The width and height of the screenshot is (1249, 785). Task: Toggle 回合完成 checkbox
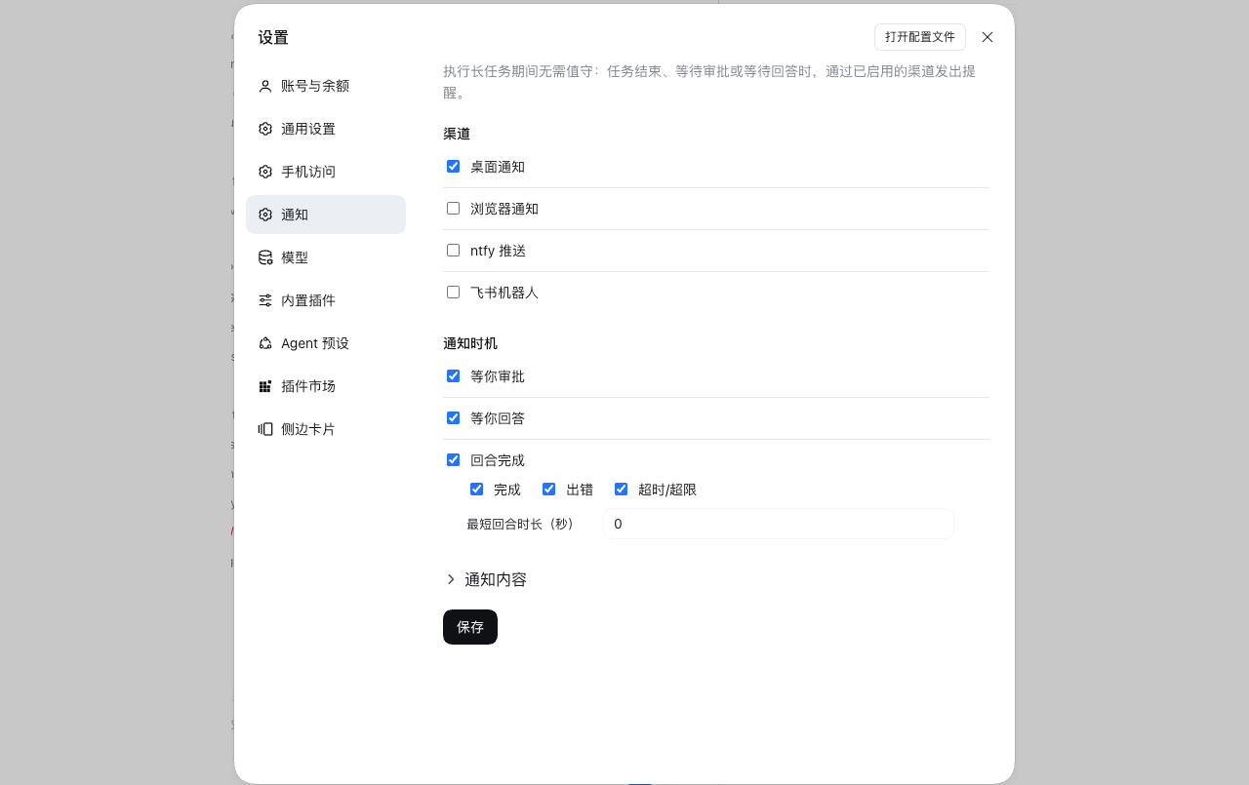tap(453, 460)
